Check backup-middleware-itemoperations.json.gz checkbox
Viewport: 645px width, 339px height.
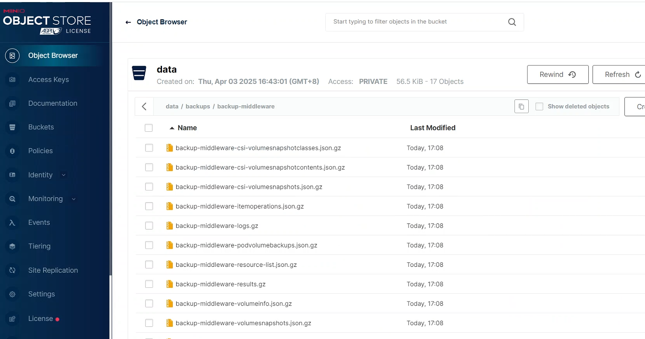coord(149,206)
